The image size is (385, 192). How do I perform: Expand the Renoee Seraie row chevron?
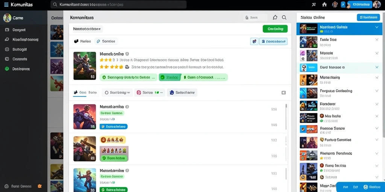[377, 128]
